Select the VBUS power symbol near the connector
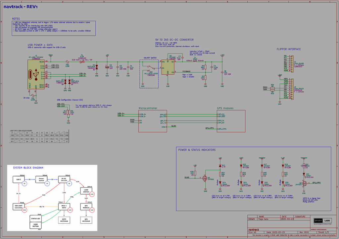This screenshot has width=339, height=239. [51, 56]
